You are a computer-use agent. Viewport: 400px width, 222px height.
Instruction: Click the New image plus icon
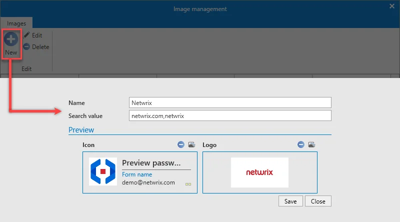pos(11,39)
